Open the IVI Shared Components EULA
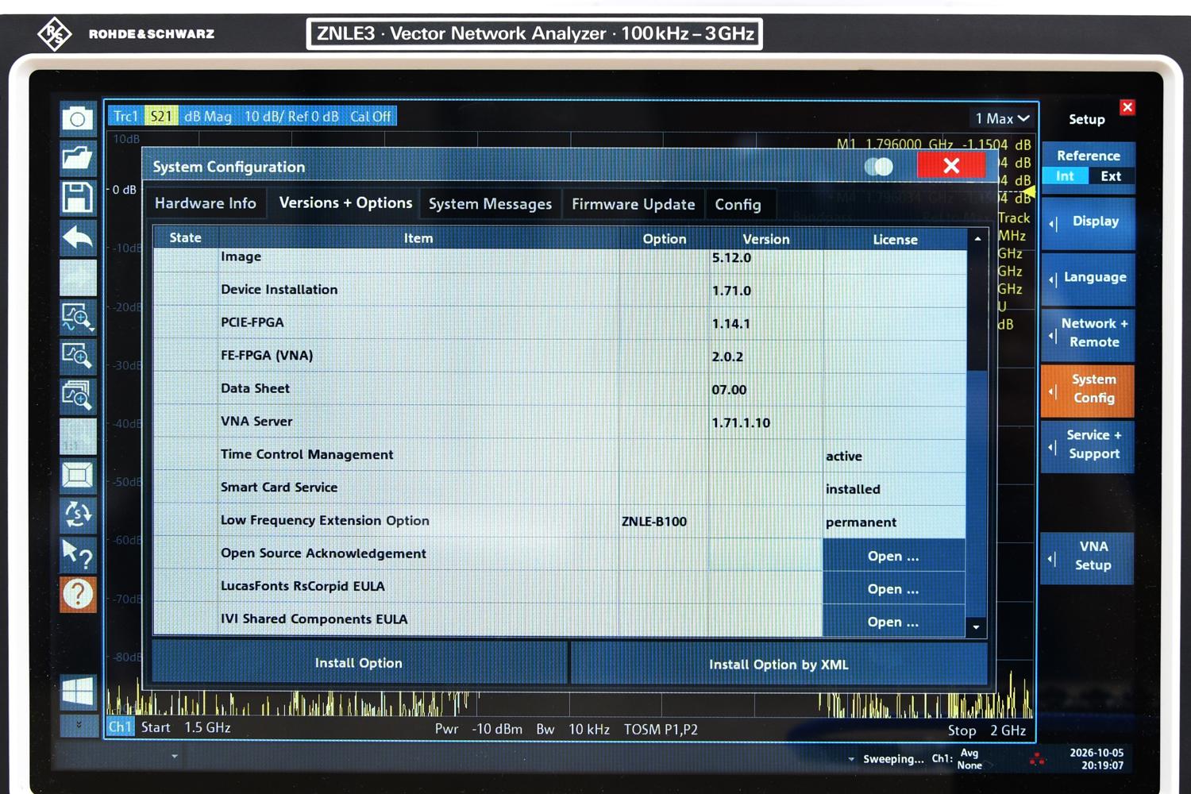The width and height of the screenshot is (1191, 794). coord(894,622)
